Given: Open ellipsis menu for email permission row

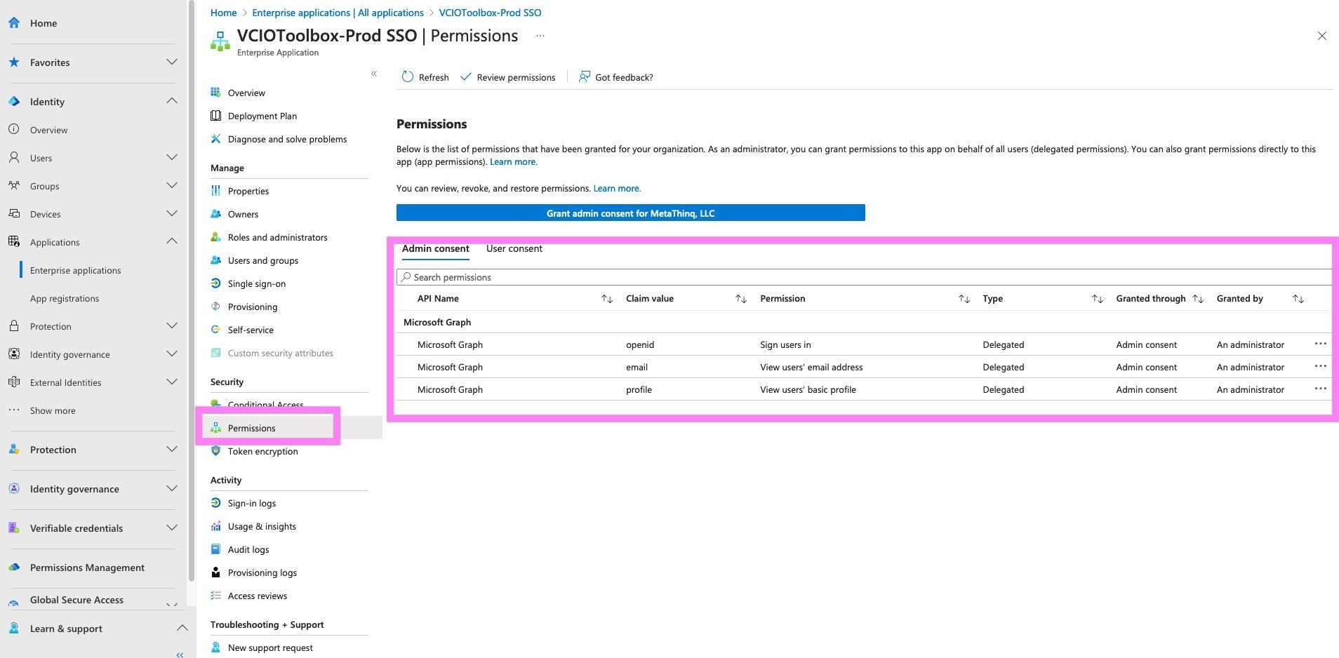Looking at the screenshot, I should pyautogui.click(x=1320, y=366).
